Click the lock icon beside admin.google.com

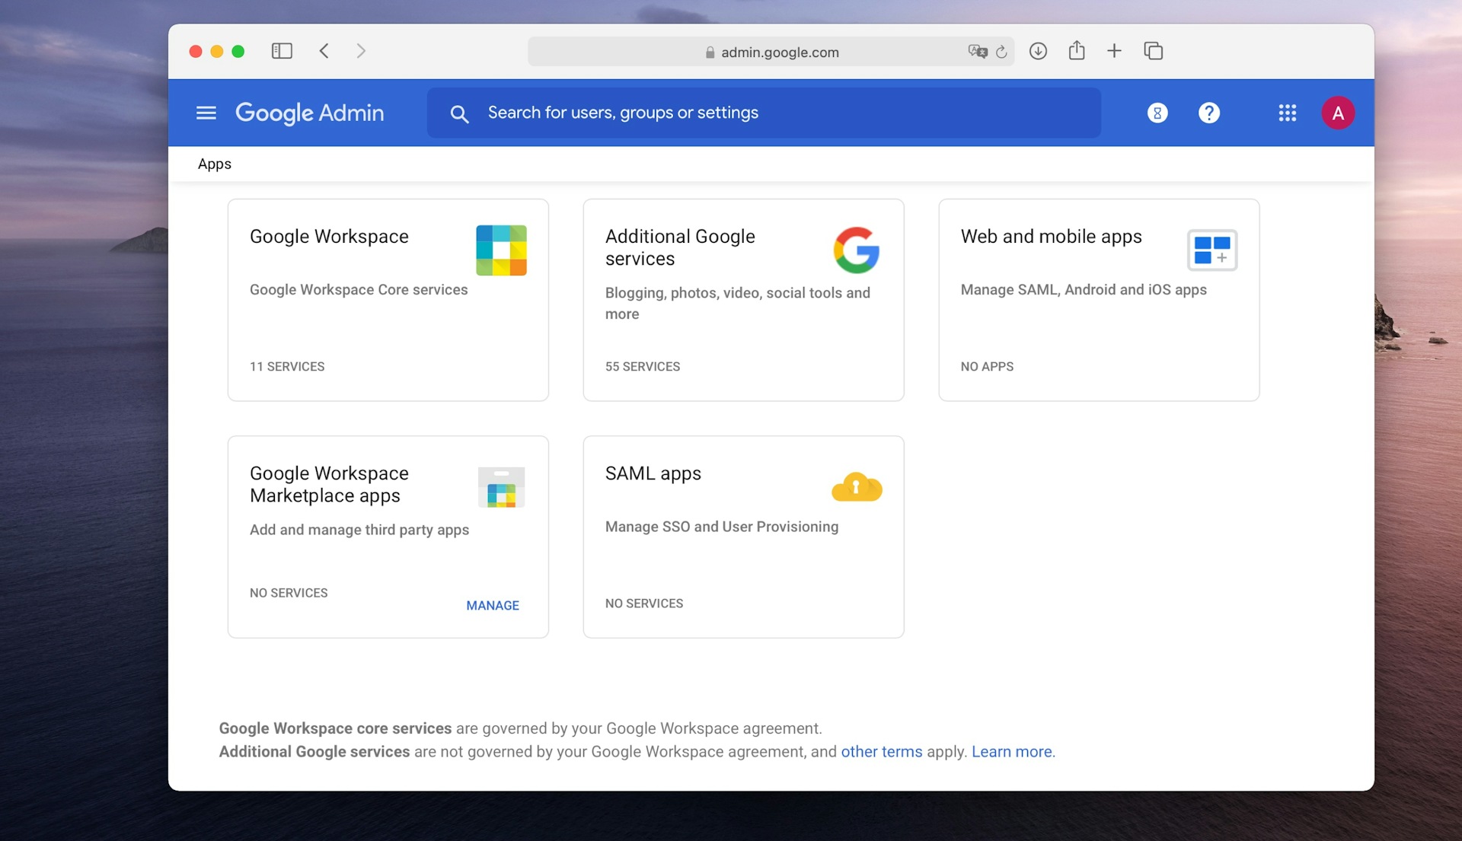coord(710,53)
